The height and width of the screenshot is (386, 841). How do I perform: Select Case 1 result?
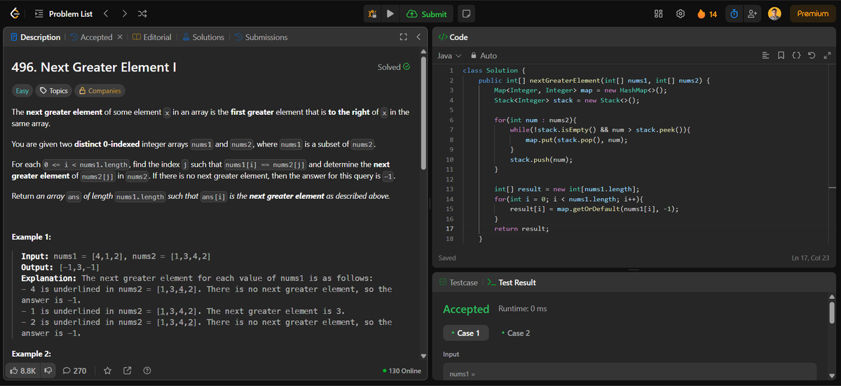tap(465, 333)
